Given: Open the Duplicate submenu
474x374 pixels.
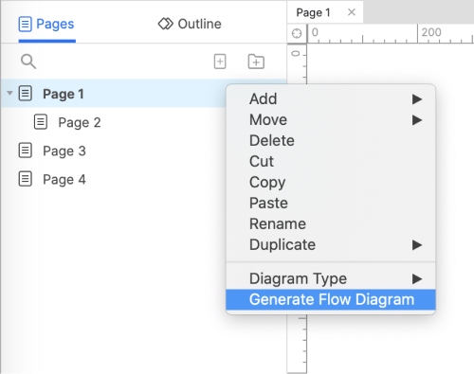Looking at the screenshot, I should 331,244.
